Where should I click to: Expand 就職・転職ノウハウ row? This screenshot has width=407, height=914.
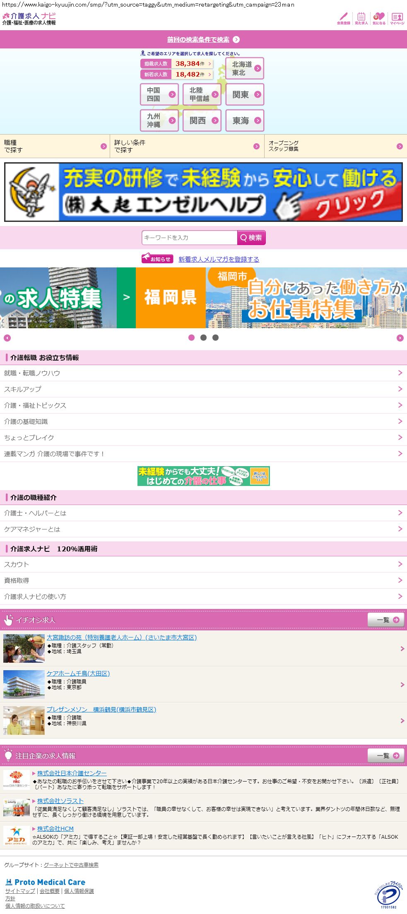[203, 373]
